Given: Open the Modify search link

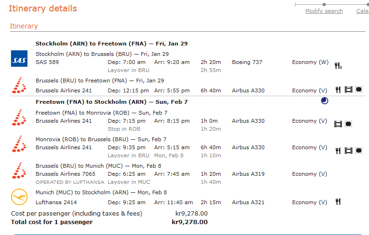Looking at the screenshot, I should [x=324, y=11].
